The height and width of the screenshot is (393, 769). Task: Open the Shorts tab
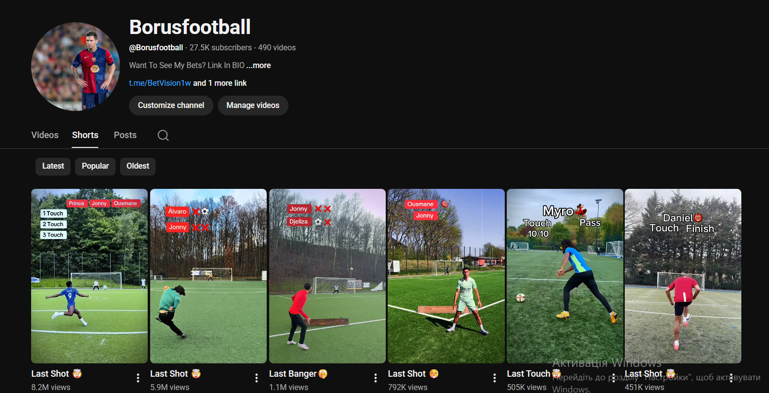pos(85,135)
